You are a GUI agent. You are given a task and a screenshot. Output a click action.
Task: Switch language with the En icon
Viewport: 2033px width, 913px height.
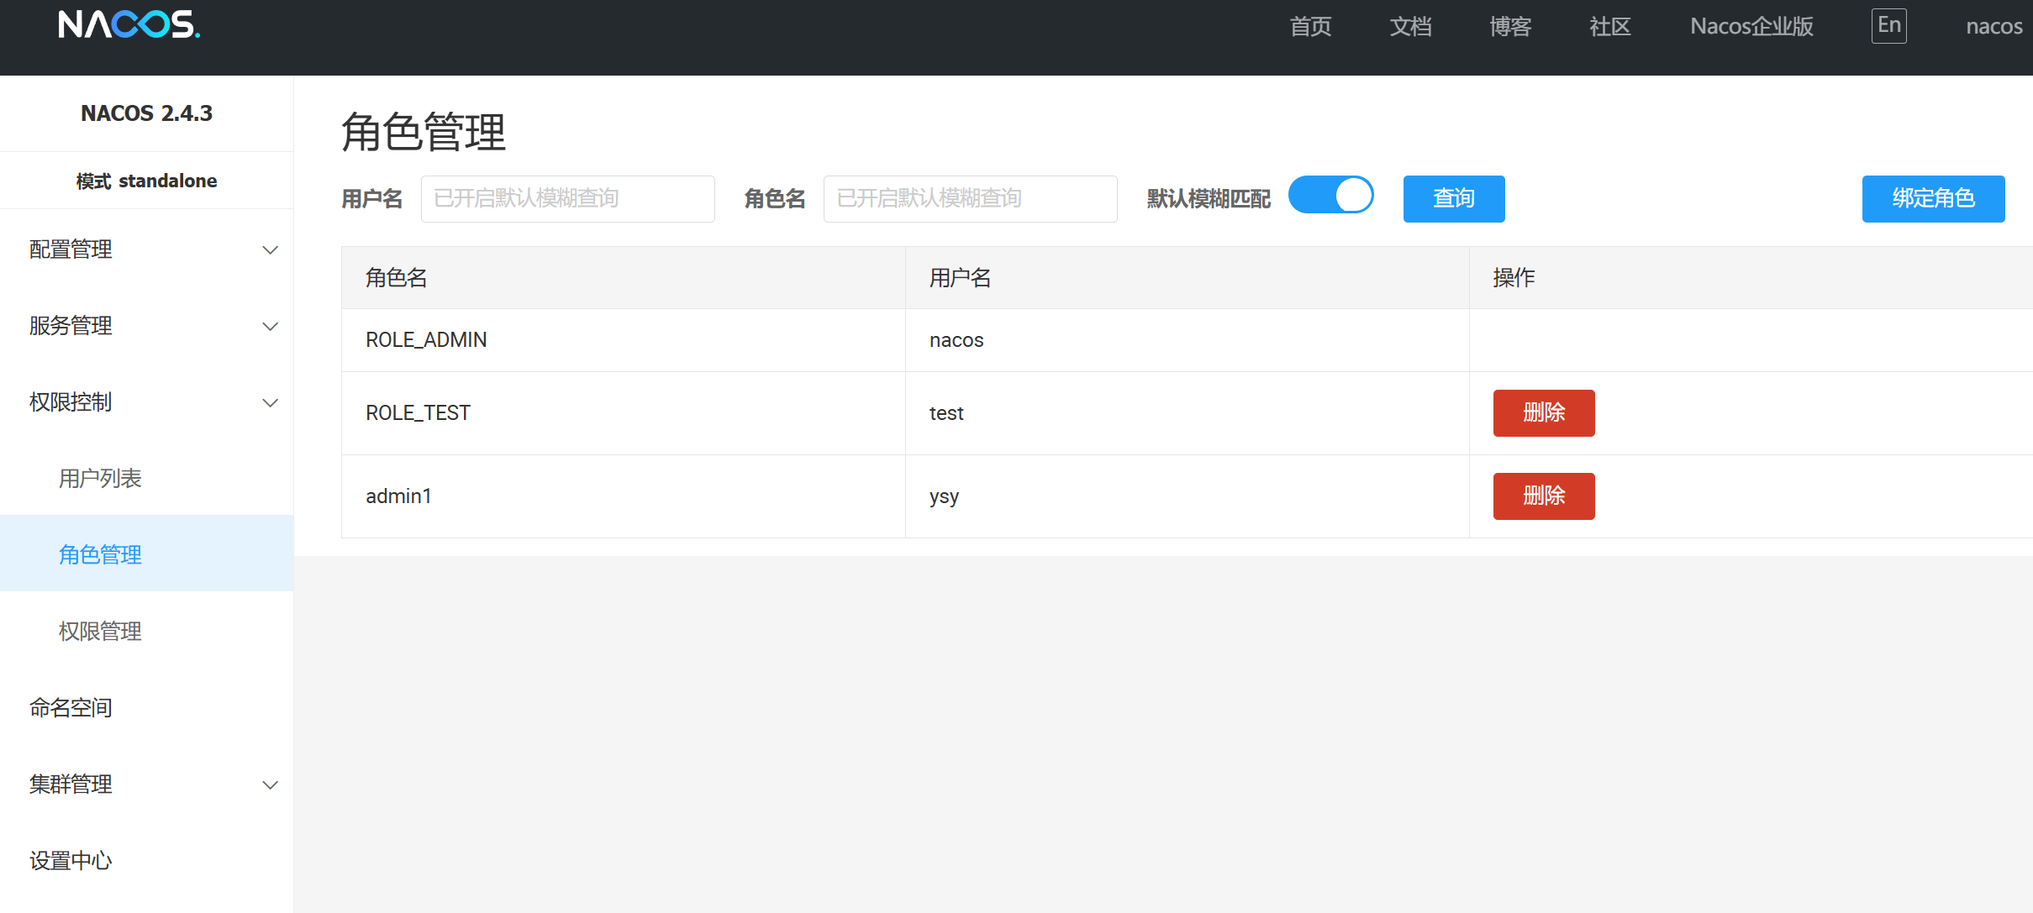click(1888, 25)
